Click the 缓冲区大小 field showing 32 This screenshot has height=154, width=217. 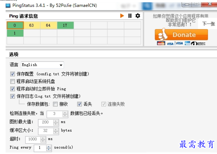pos(46,131)
